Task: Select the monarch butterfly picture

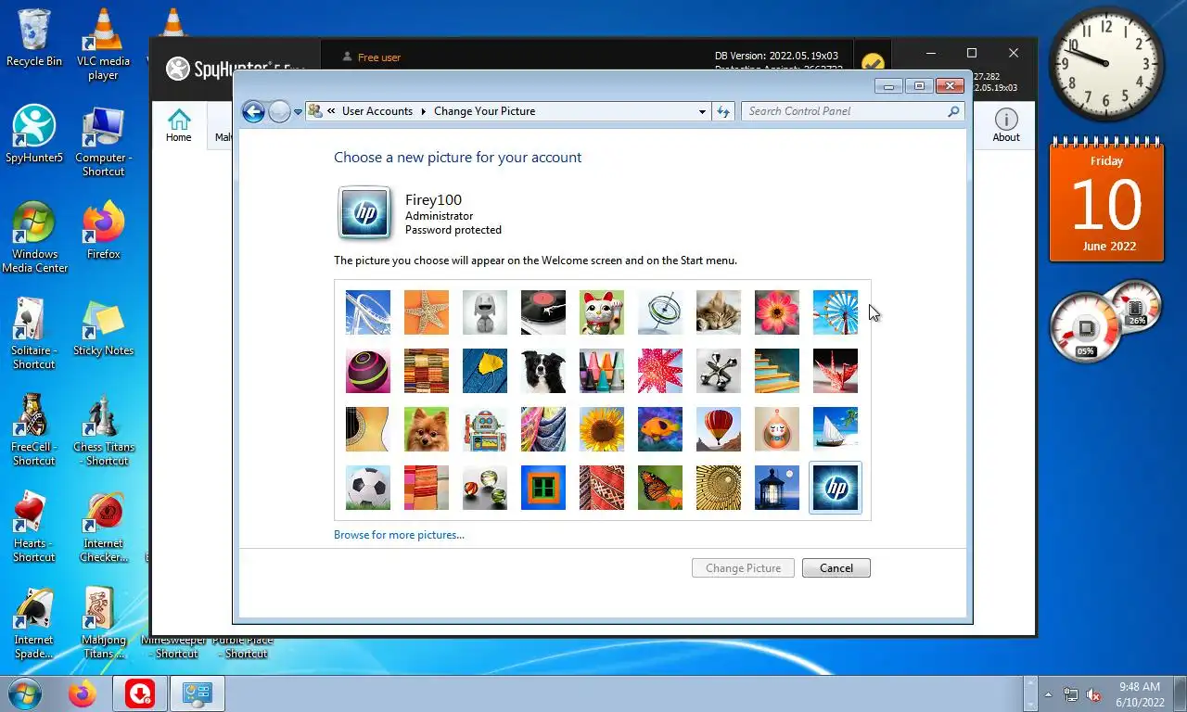Action: 660,488
